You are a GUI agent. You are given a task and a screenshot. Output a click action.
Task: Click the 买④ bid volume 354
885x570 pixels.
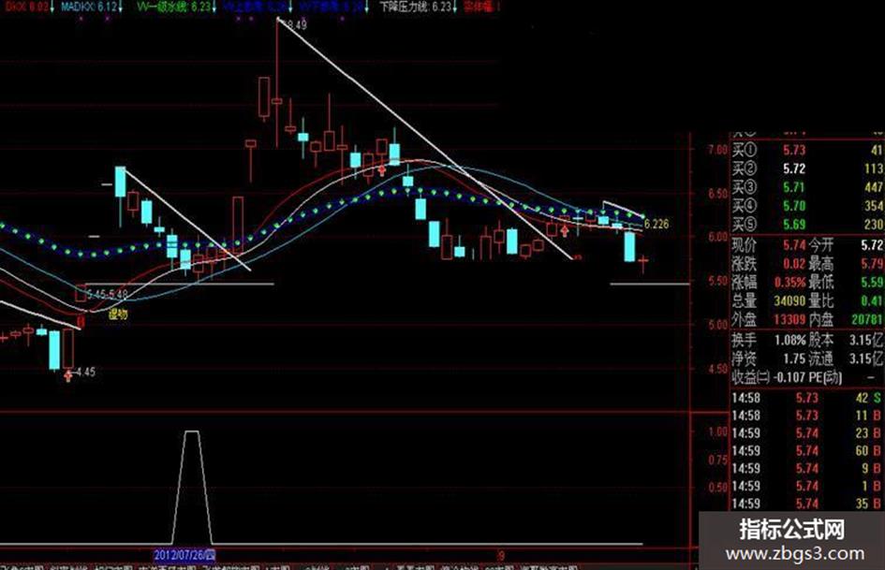tap(873, 206)
